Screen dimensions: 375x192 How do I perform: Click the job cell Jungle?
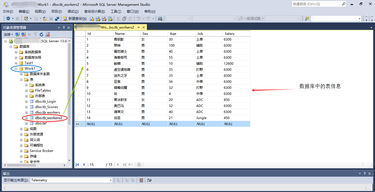pyautogui.click(x=209, y=118)
